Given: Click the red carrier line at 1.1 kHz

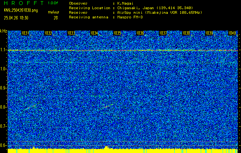Looking at the screenshot, I should (x=123, y=50).
